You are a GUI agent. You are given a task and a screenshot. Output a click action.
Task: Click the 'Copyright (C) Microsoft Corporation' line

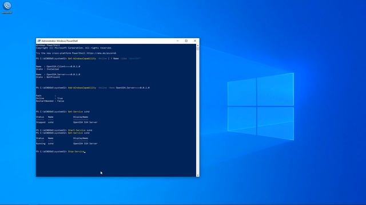[x=74, y=48]
